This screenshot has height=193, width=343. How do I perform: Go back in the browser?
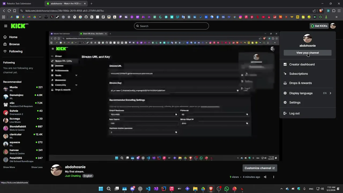pyautogui.click(x=4, y=11)
